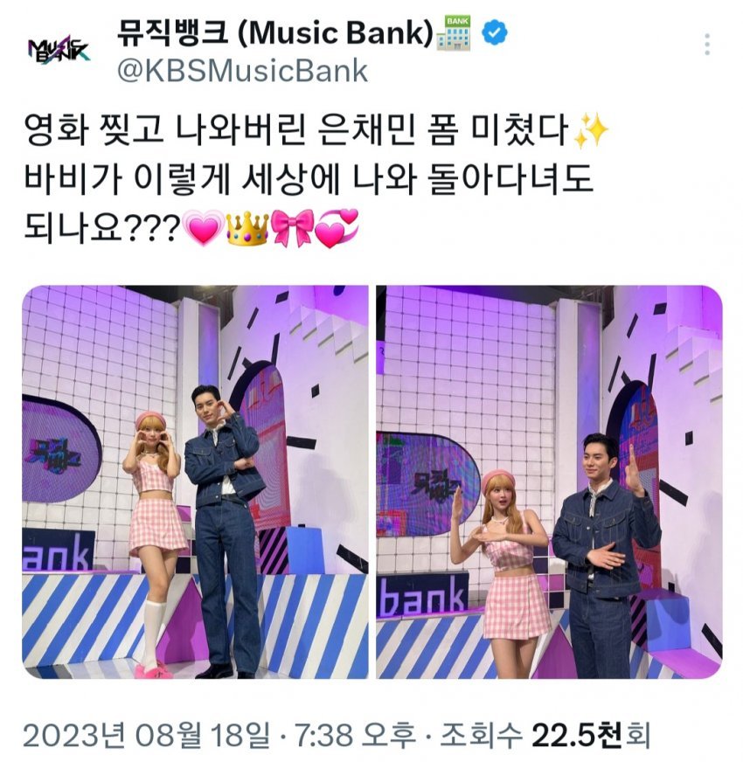This screenshot has height=769, width=743.
Task: Click the 되나요??? text at tweet end
Action: [x=102, y=229]
